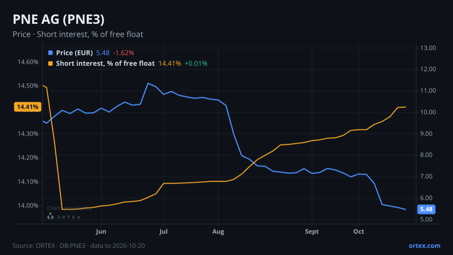Image resolution: width=453 pixels, height=255 pixels.
Task: Click the Oct label on time axis
Action: click(x=359, y=232)
